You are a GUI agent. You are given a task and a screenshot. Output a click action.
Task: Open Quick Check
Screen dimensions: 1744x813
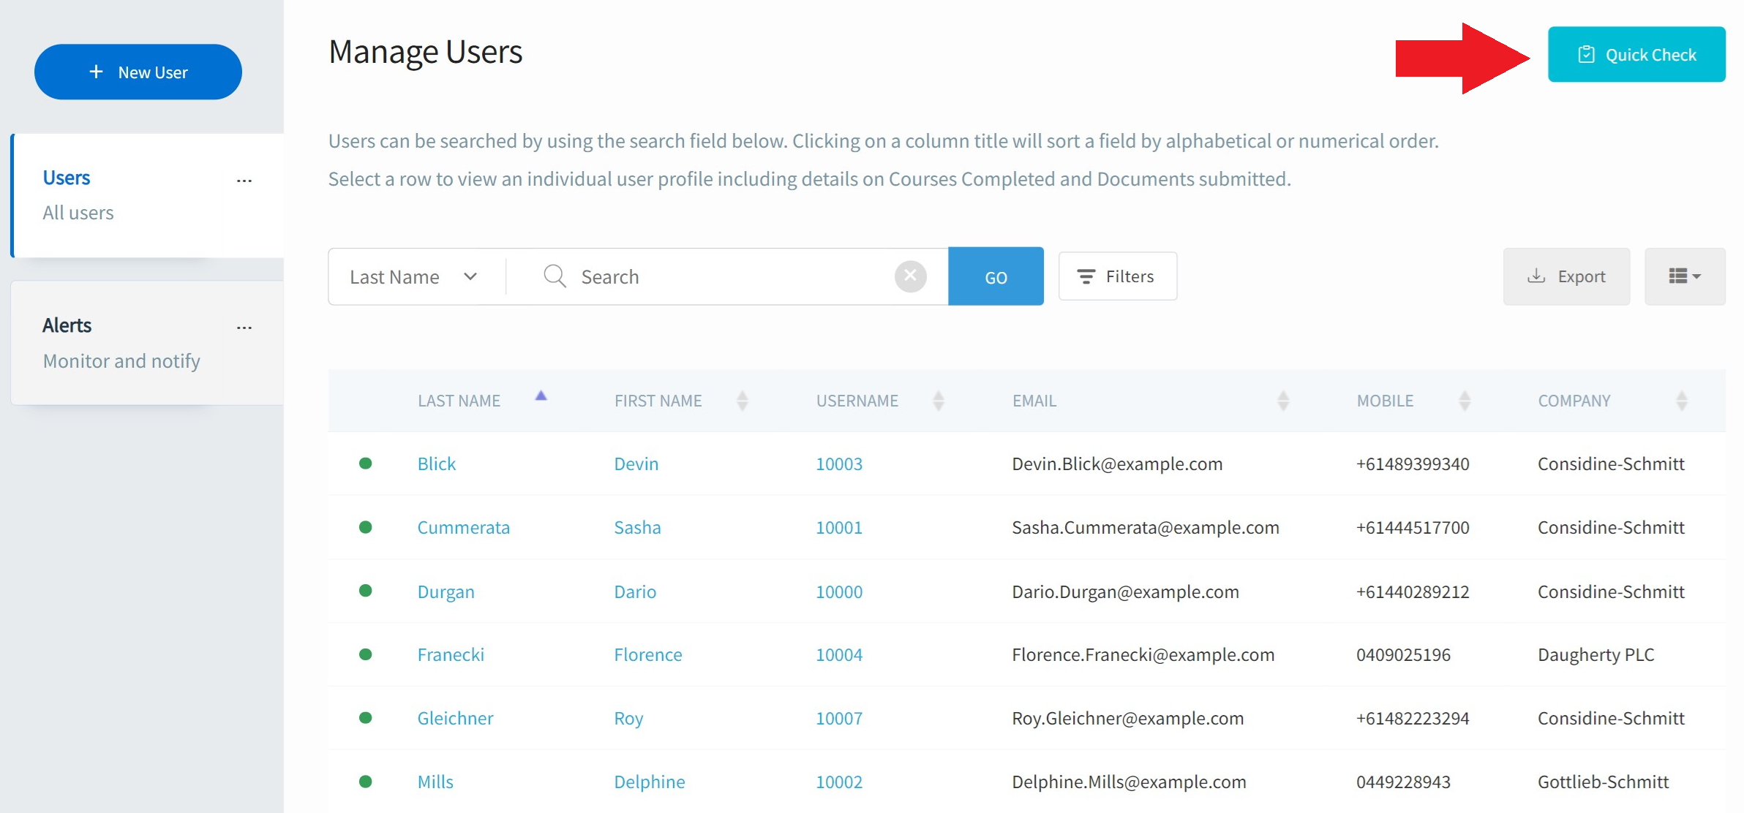tap(1636, 55)
